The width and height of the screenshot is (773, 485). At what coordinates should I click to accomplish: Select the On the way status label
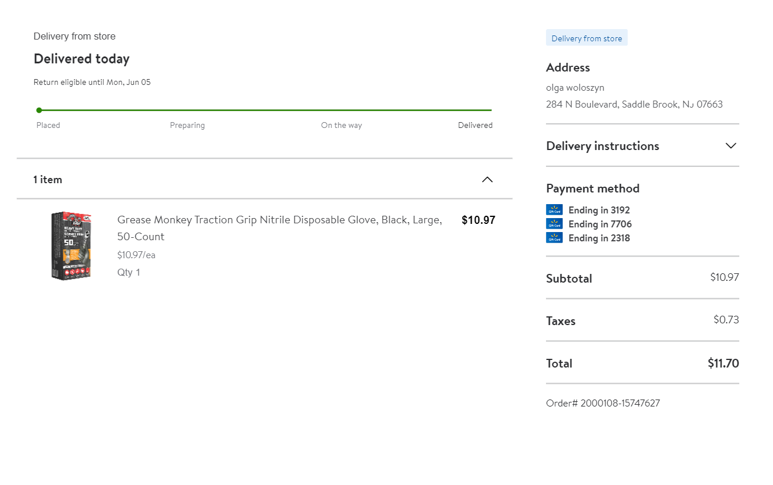pos(342,125)
